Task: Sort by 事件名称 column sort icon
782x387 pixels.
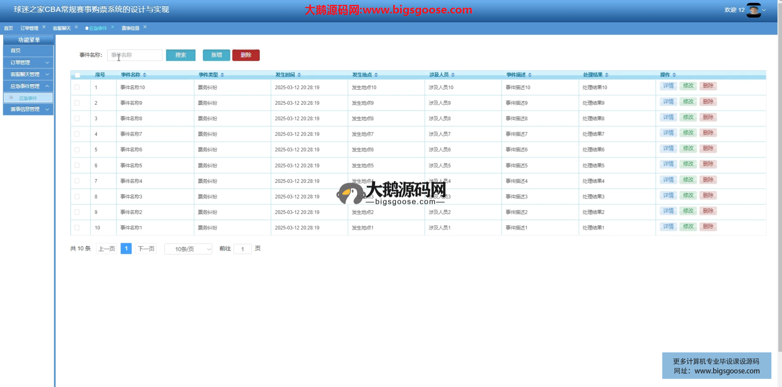Action: pyautogui.click(x=145, y=75)
